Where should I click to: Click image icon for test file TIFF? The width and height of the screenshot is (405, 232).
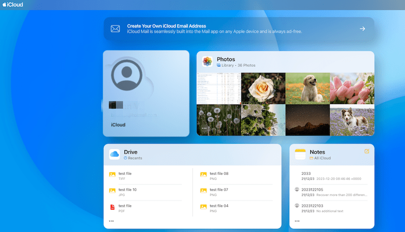pyautogui.click(x=112, y=174)
